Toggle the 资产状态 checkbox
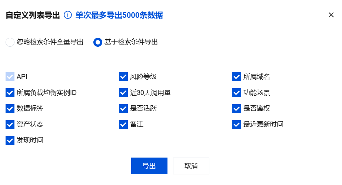 coord(10,125)
